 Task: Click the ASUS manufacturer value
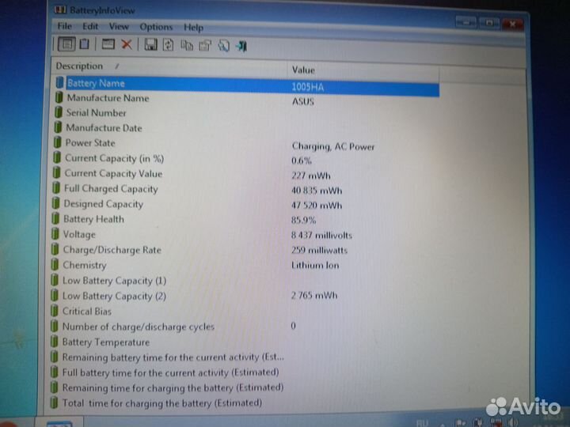pyautogui.click(x=302, y=102)
